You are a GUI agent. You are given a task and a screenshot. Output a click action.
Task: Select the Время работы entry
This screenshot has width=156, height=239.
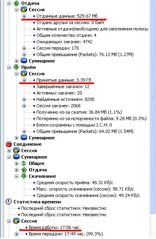[x=55, y=227]
